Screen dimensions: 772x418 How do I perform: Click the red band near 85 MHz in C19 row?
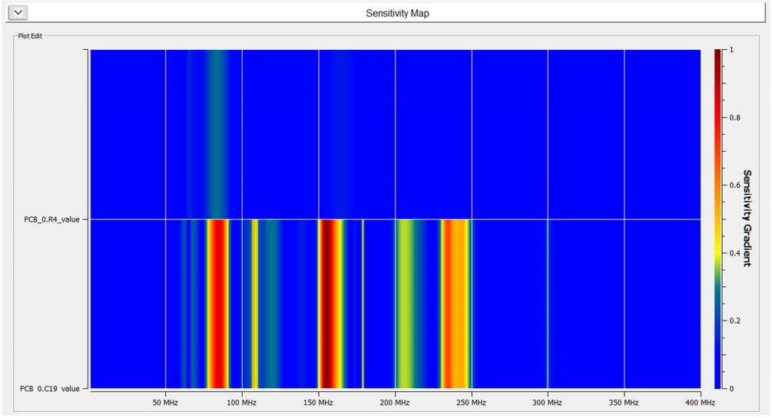click(x=217, y=304)
